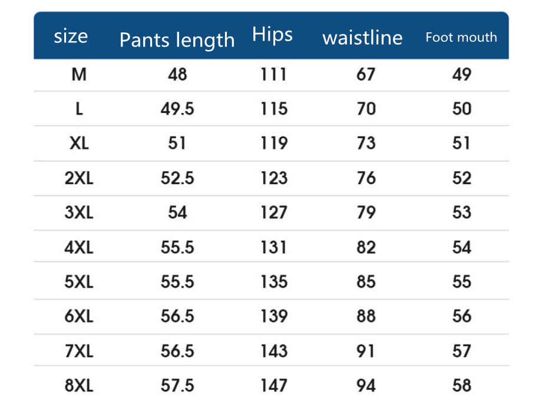Click the L size row label
This screenshot has height=414, width=545.
pos(79,109)
